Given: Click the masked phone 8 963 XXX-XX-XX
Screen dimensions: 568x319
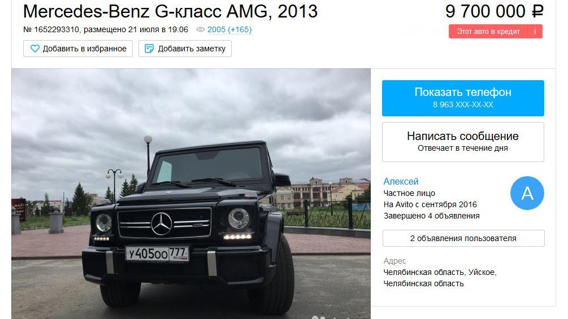Looking at the screenshot, I should pos(463,104).
